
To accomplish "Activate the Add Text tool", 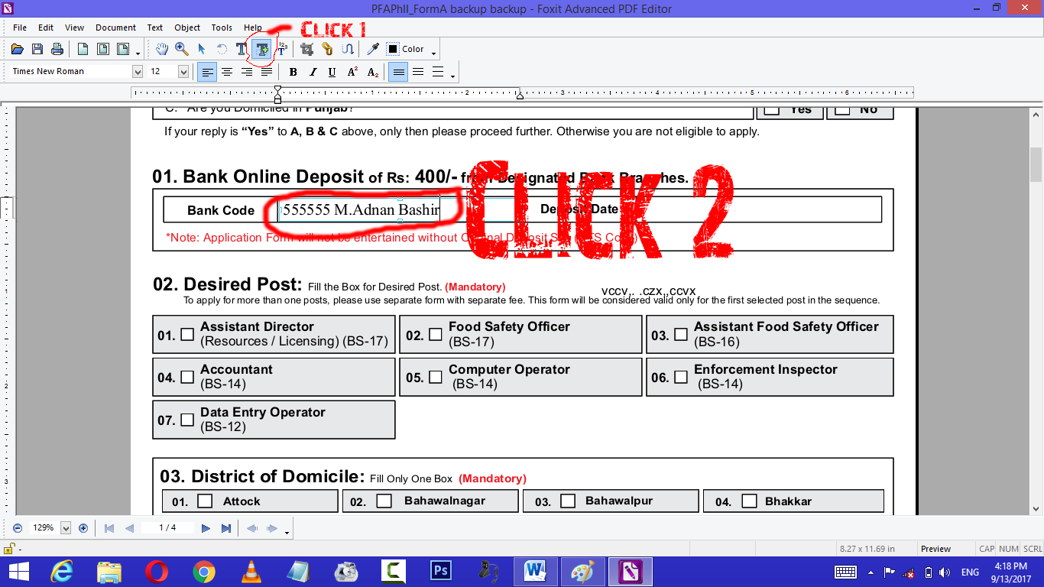I will tap(260, 49).
